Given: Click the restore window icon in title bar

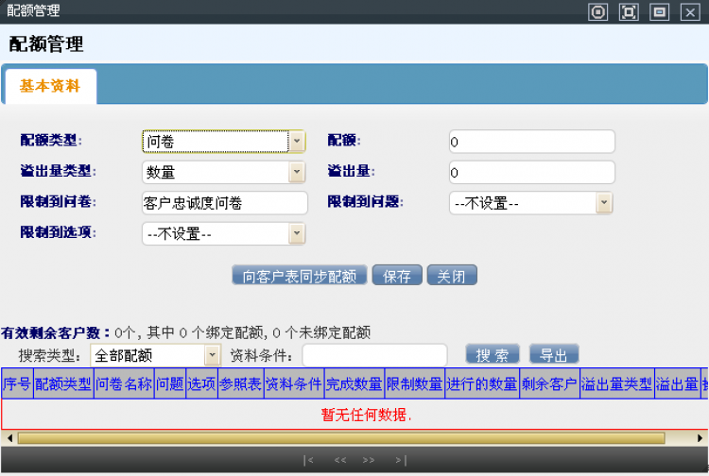Looking at the screenshot, I should point(659,11).
